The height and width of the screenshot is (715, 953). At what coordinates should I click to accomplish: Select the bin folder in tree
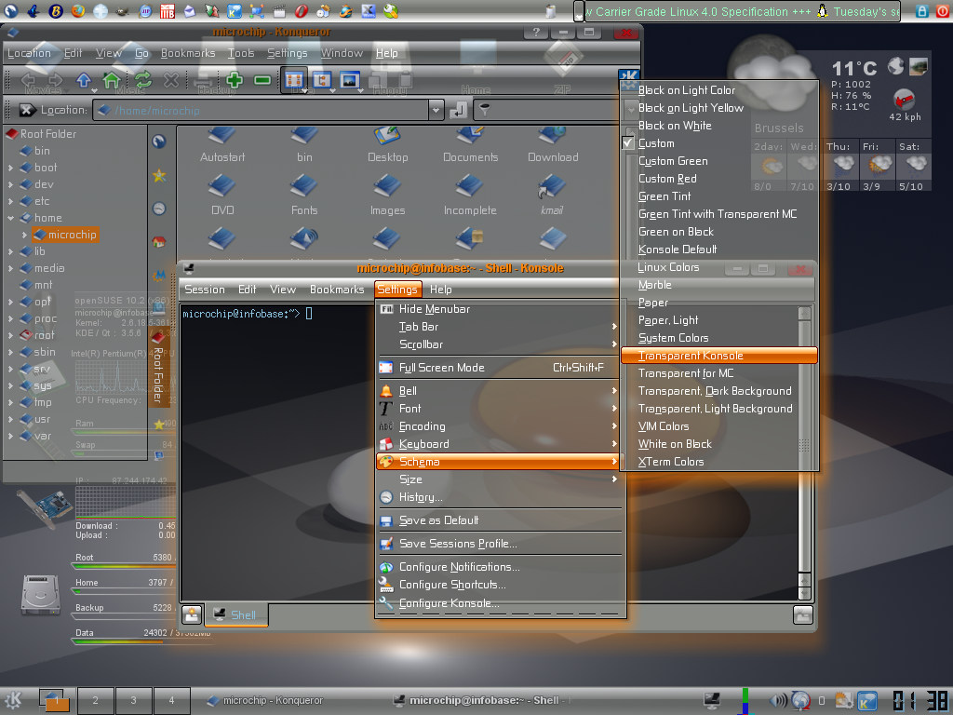(x=35, y=151)
